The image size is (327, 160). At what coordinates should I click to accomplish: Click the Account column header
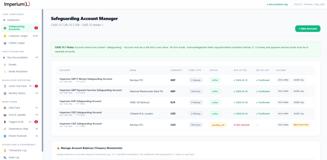tap(65, 70)
